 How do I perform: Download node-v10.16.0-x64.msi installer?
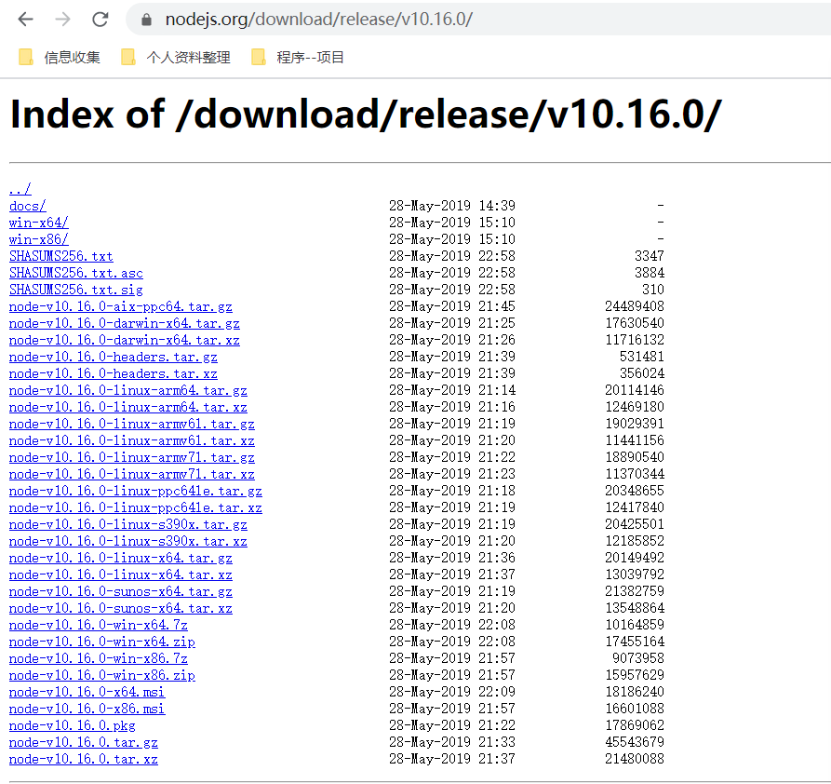pos(87,692)
